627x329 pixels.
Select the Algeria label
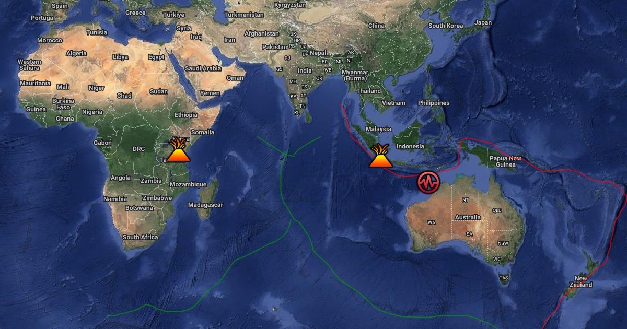76,53
